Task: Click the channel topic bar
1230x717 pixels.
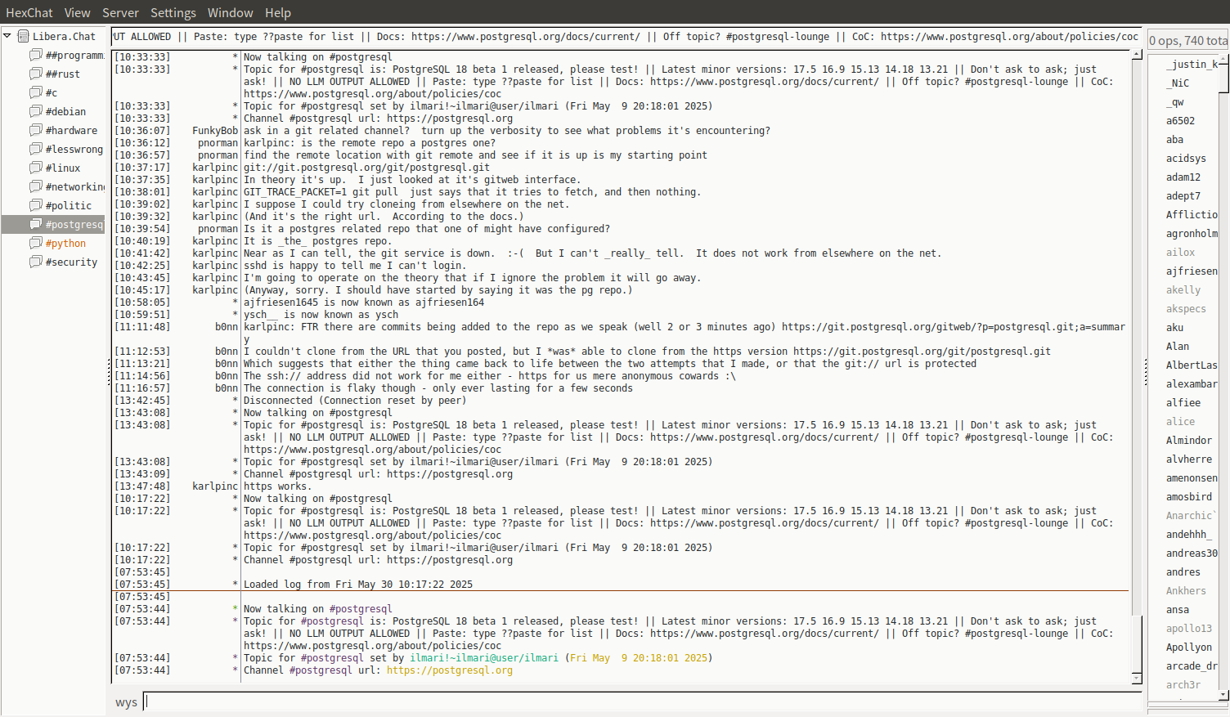Action: (626, 36)
